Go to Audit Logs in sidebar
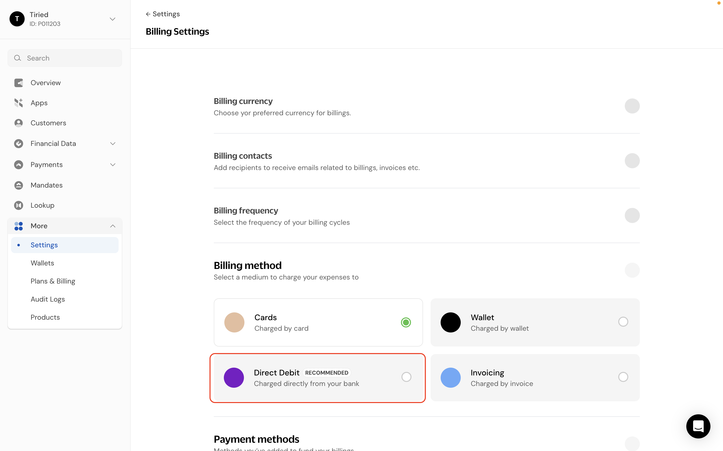The width and height of the screenshot is (723, 451). (48, 299)
